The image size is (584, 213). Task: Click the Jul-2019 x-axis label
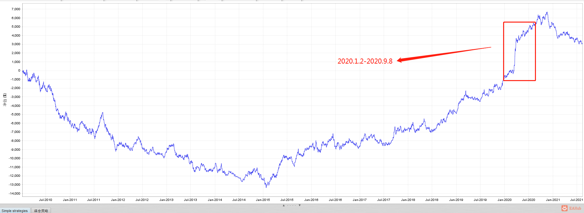480,200
